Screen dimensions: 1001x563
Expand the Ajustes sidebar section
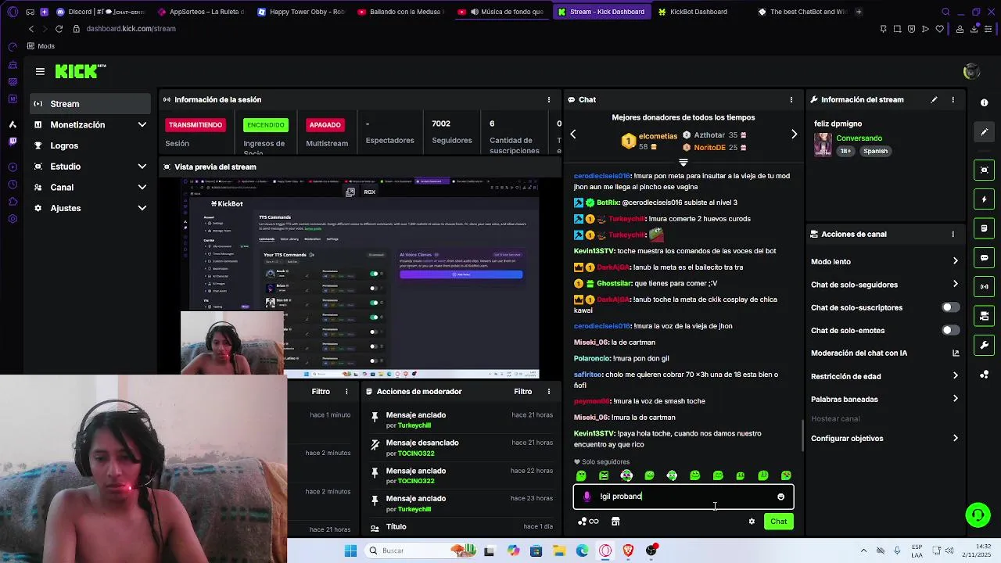point(91,208)
